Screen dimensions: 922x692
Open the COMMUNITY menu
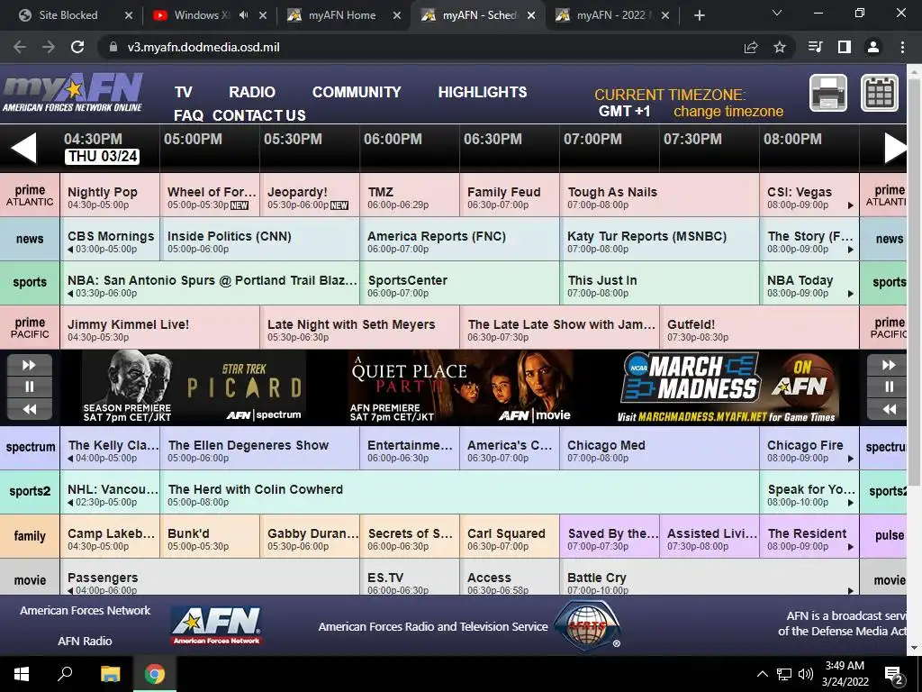[357, 93]
